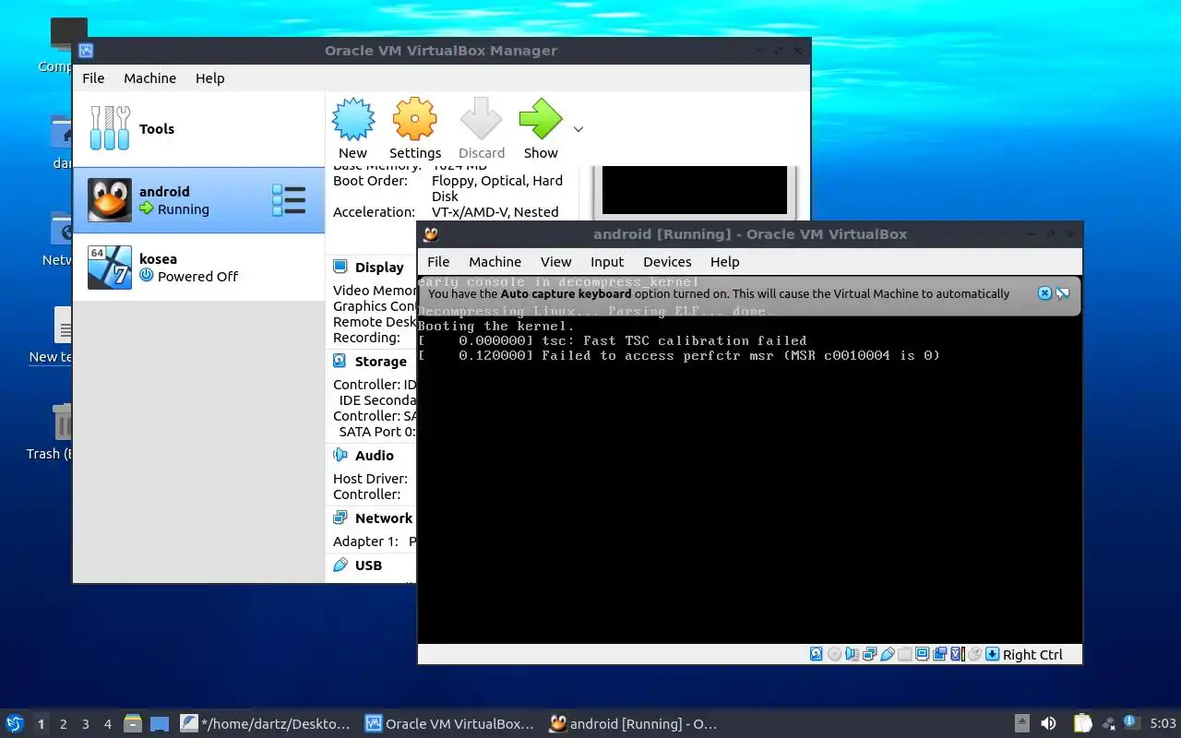
Task: Select the Tools entry in the sidebar
Action: (198, 129)
